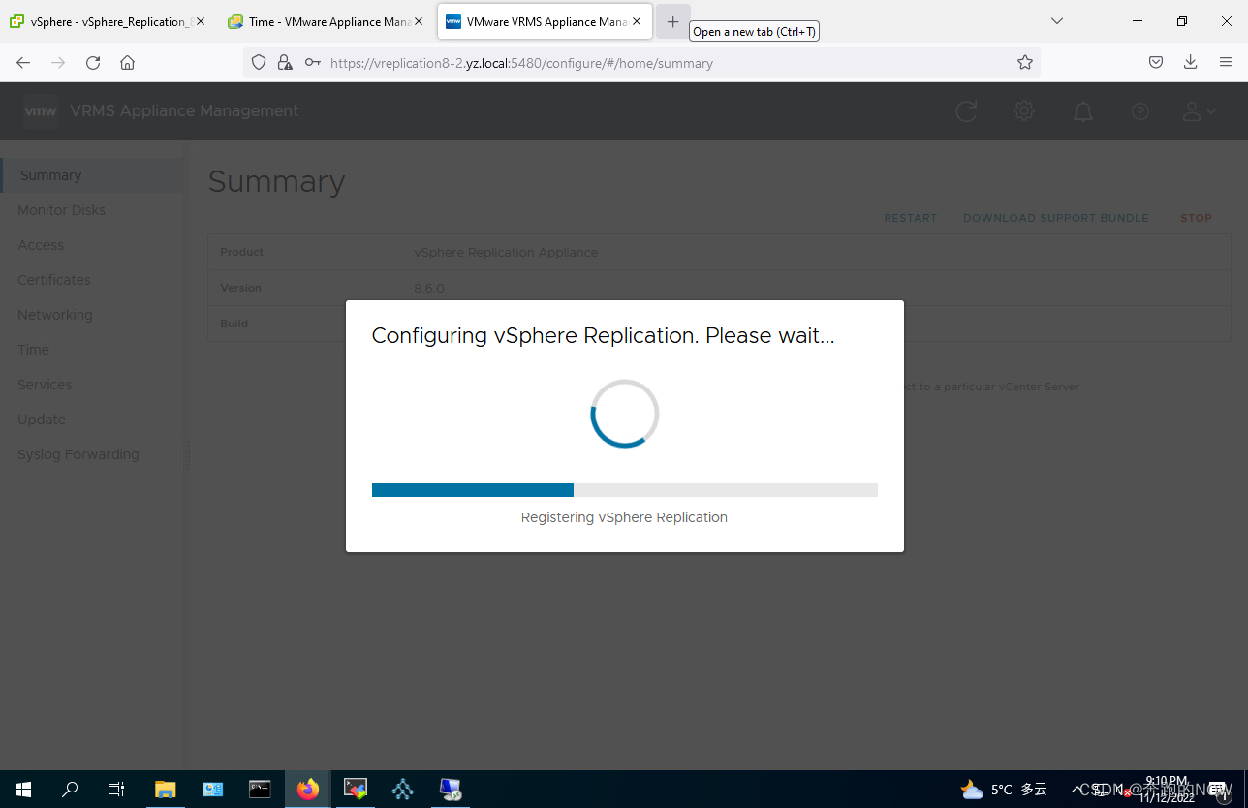Open the user account dropdown in the header
The width and height of the screenshot is (1248, 808).
click(x=1199, y=111)
